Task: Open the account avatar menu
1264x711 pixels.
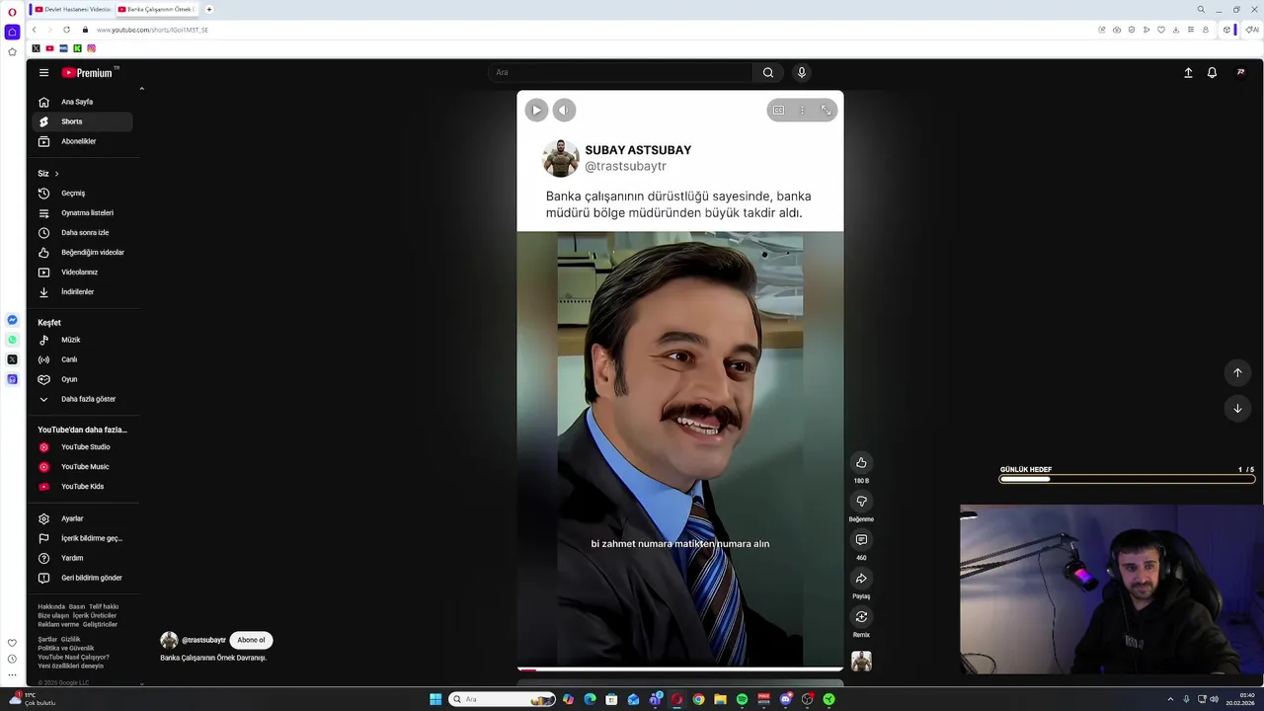Action: pyautogui.click(x=1240, y=72)
